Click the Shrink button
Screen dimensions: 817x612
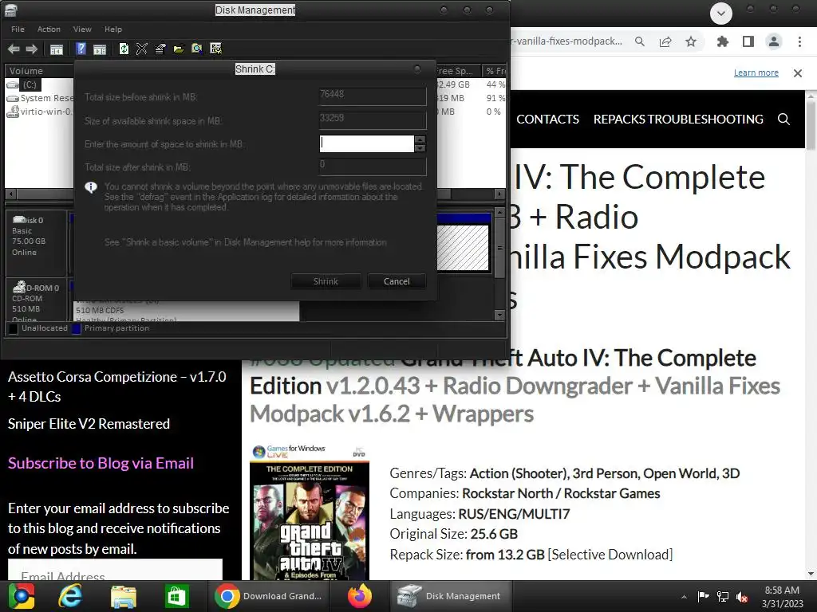[326, 281]
